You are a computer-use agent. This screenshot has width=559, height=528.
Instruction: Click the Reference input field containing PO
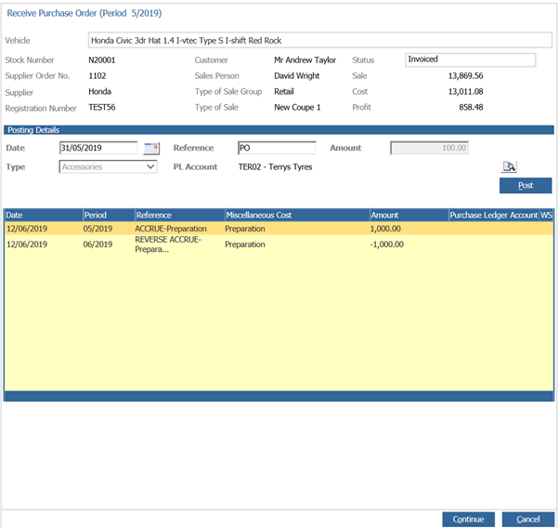click(277, 148)
